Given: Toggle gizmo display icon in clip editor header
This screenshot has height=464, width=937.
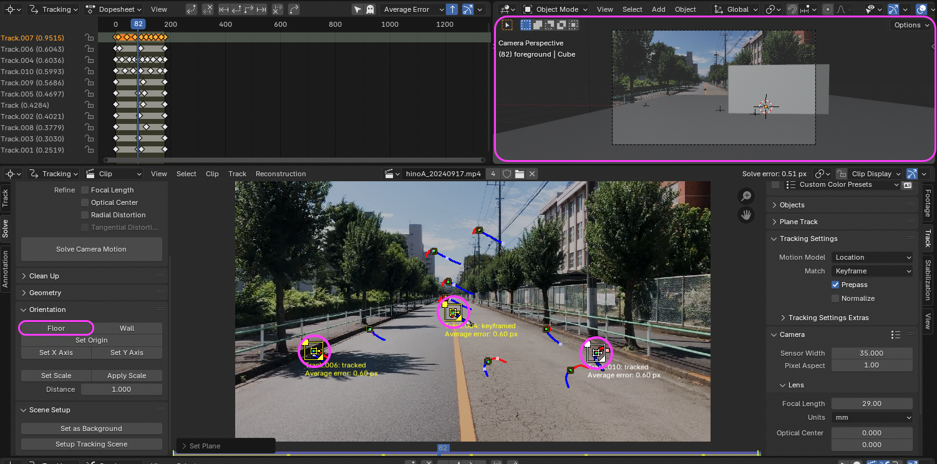Looking at the screenshot, I should coord(911,174).
